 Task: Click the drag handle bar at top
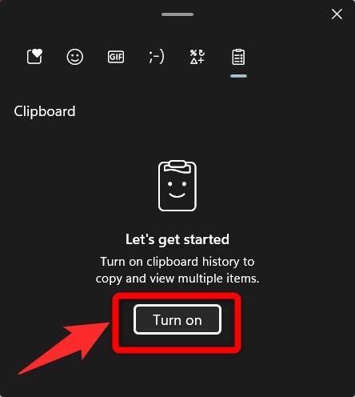tap(177, 14)
